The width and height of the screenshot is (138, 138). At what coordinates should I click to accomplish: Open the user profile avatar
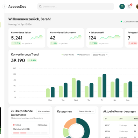click(x=137, y=6)
